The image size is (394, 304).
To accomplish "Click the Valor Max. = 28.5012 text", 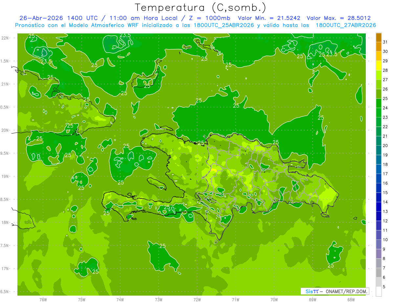I will coord(339,18).
